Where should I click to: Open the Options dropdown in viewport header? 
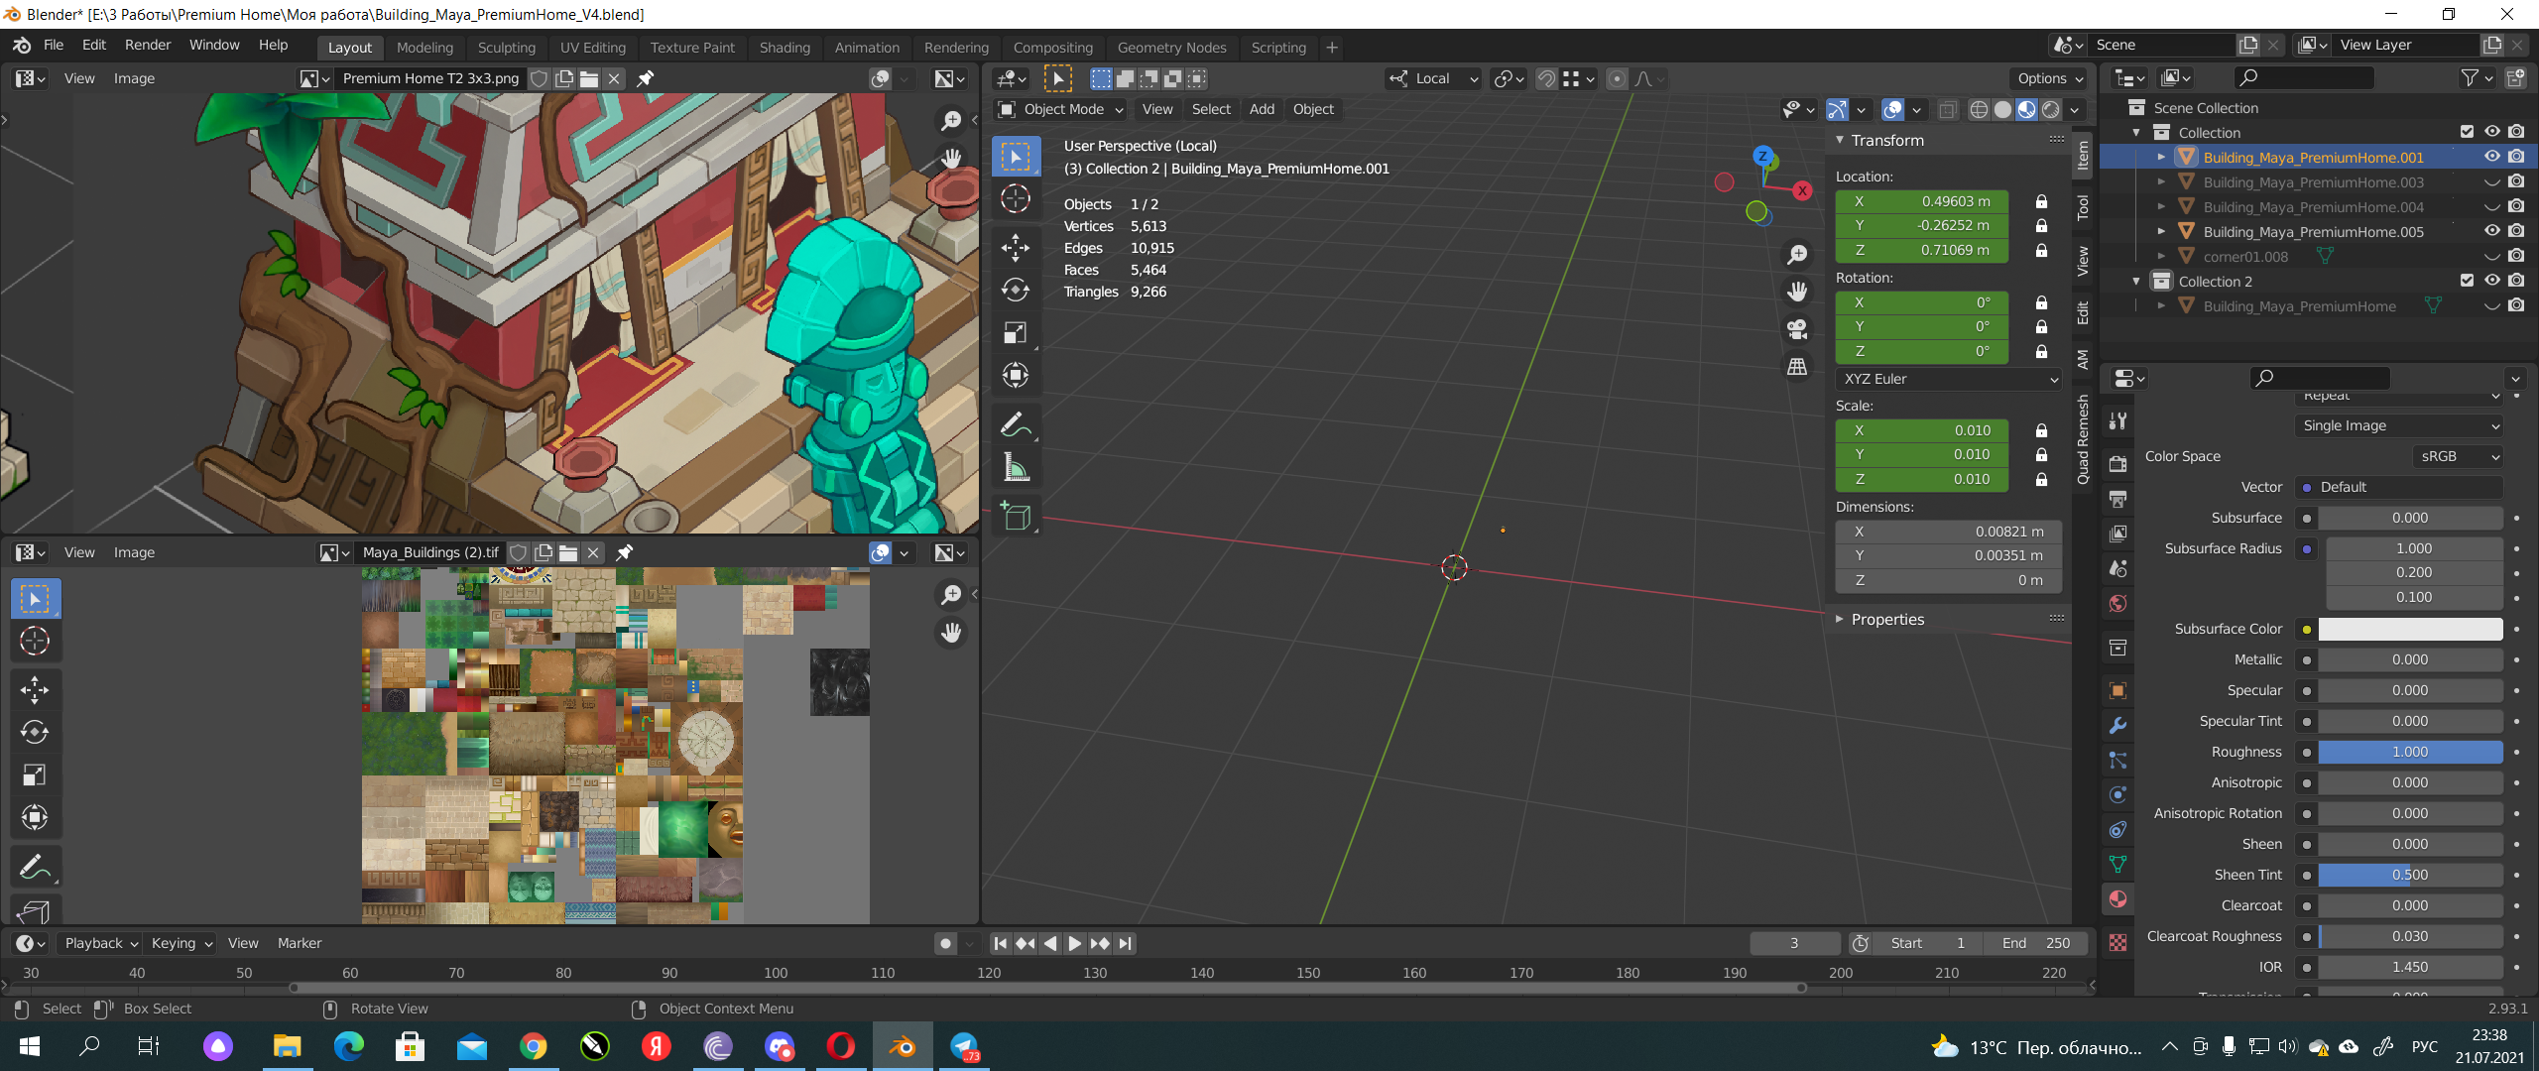[2050, 78]
